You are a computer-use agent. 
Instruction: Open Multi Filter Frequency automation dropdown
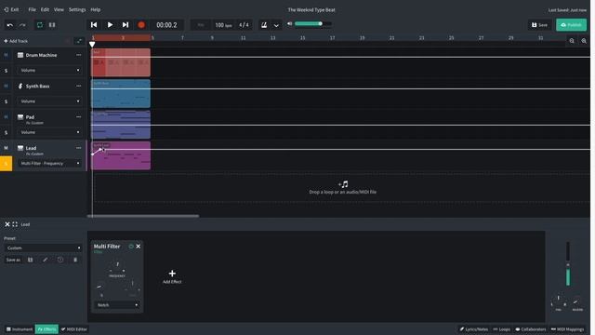click(x=49, y=164)
